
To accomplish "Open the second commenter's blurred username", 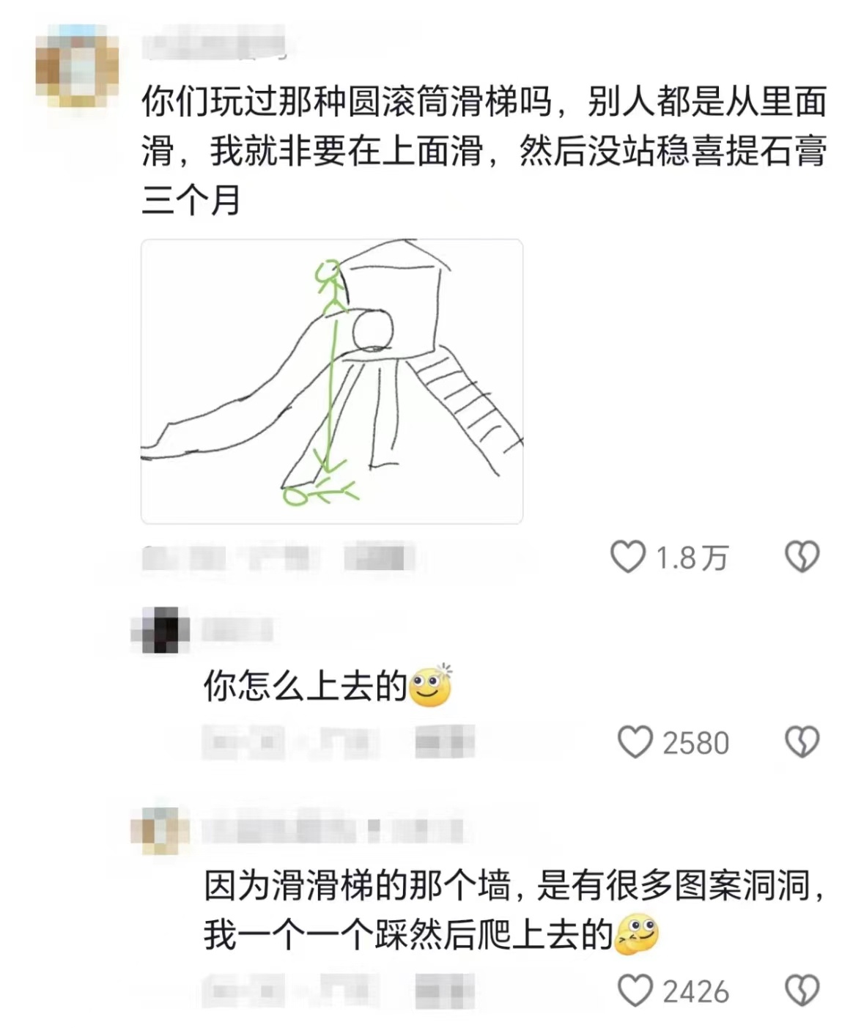I will 237,630.
